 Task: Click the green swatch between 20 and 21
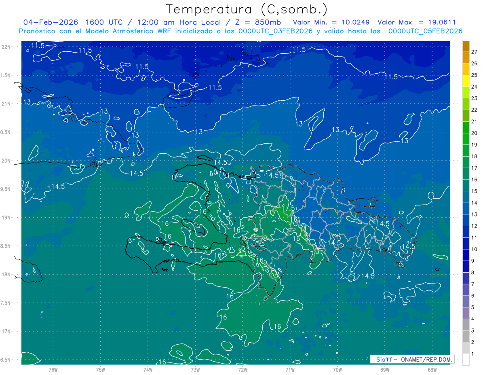tap(466, 127)
